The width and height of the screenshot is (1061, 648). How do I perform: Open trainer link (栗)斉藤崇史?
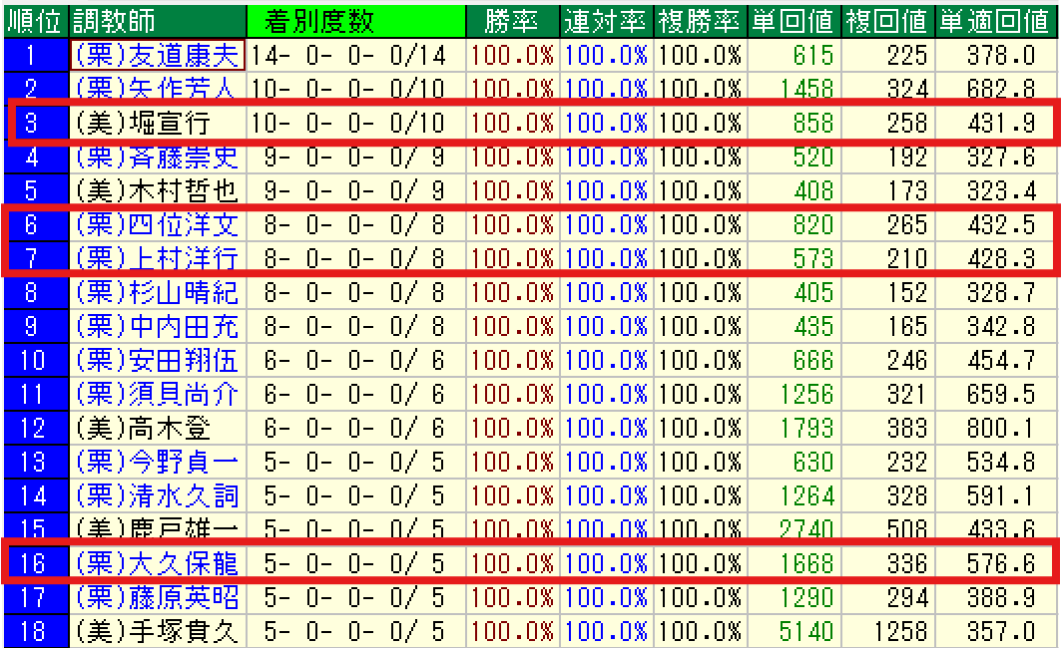click(157, 157)
